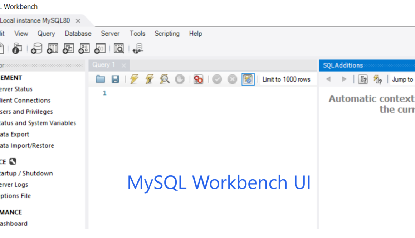Navigate back in SQL Additions history arrow
The width and height of the screenshot is (415, 238).
(328, 79)
